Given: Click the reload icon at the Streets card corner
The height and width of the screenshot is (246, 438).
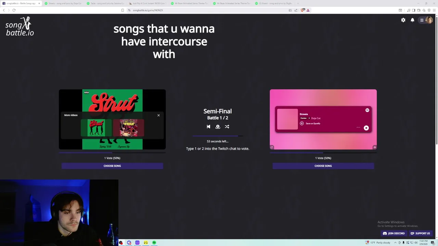Looking at the screenshot, I should click(272, 147).
